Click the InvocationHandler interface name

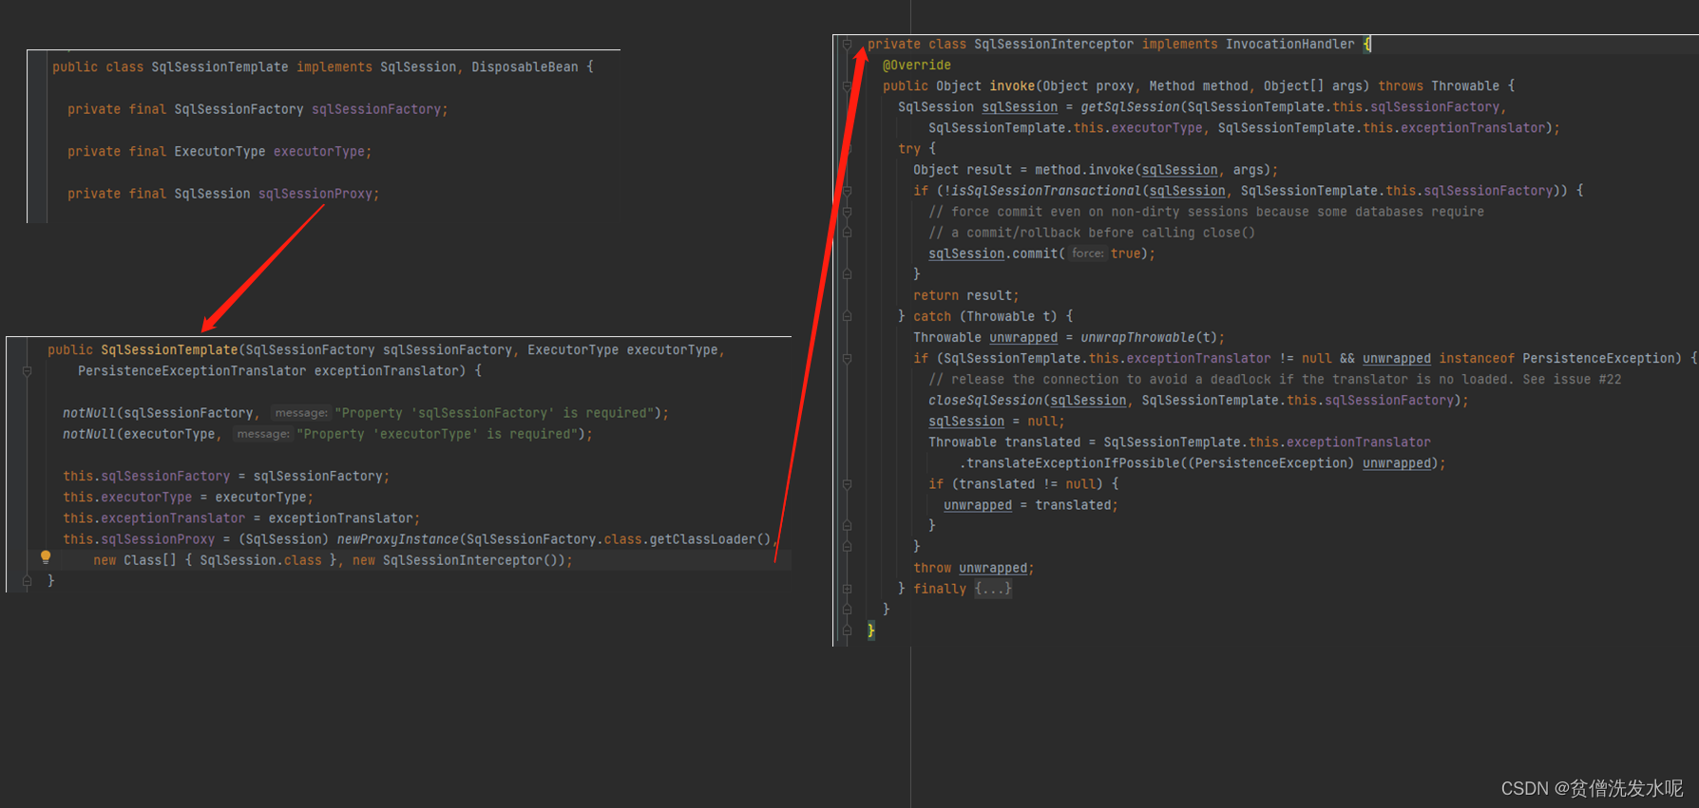click(x=1289, y=44)
